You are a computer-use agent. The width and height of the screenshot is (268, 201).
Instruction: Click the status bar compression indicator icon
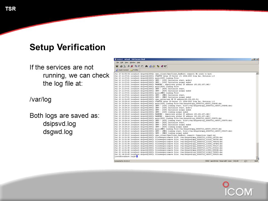point(245,161)
